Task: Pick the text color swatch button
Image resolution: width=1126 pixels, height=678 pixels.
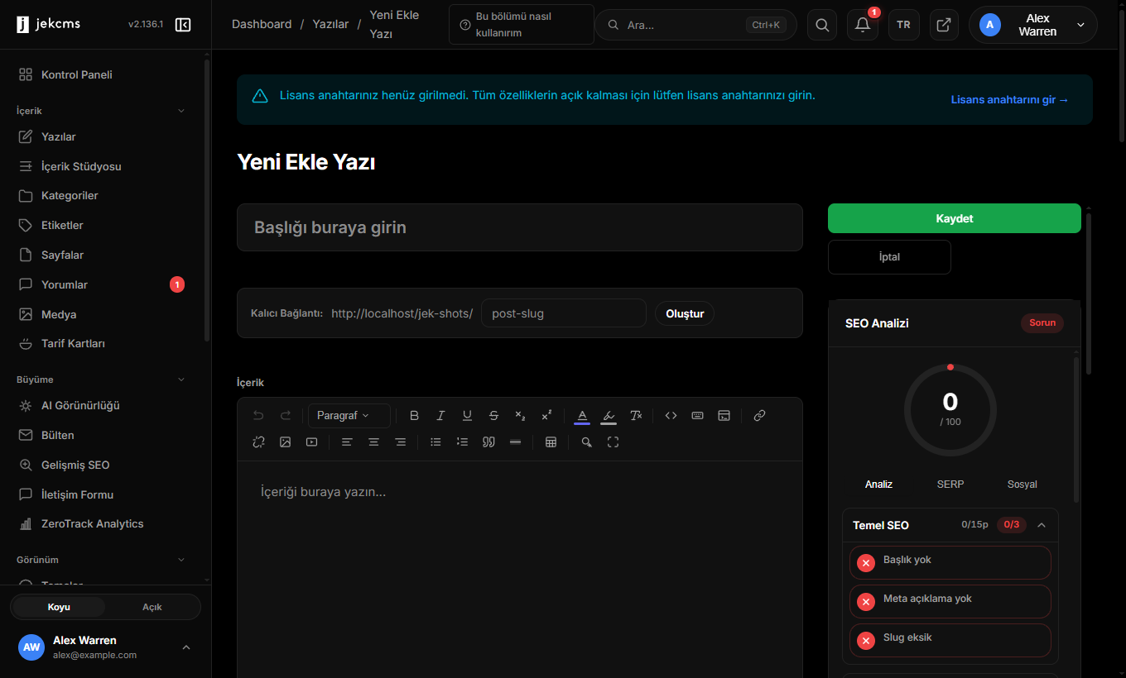Action: [x=582, y=416]
